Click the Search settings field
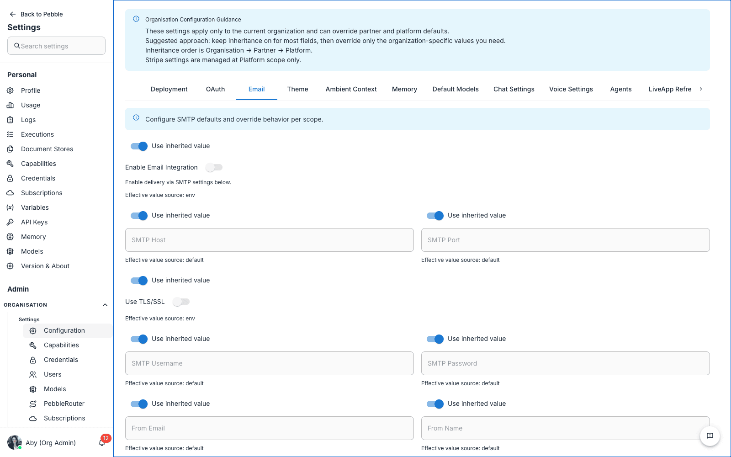Viewport: 731px width, 457px height. coord(56,46)
